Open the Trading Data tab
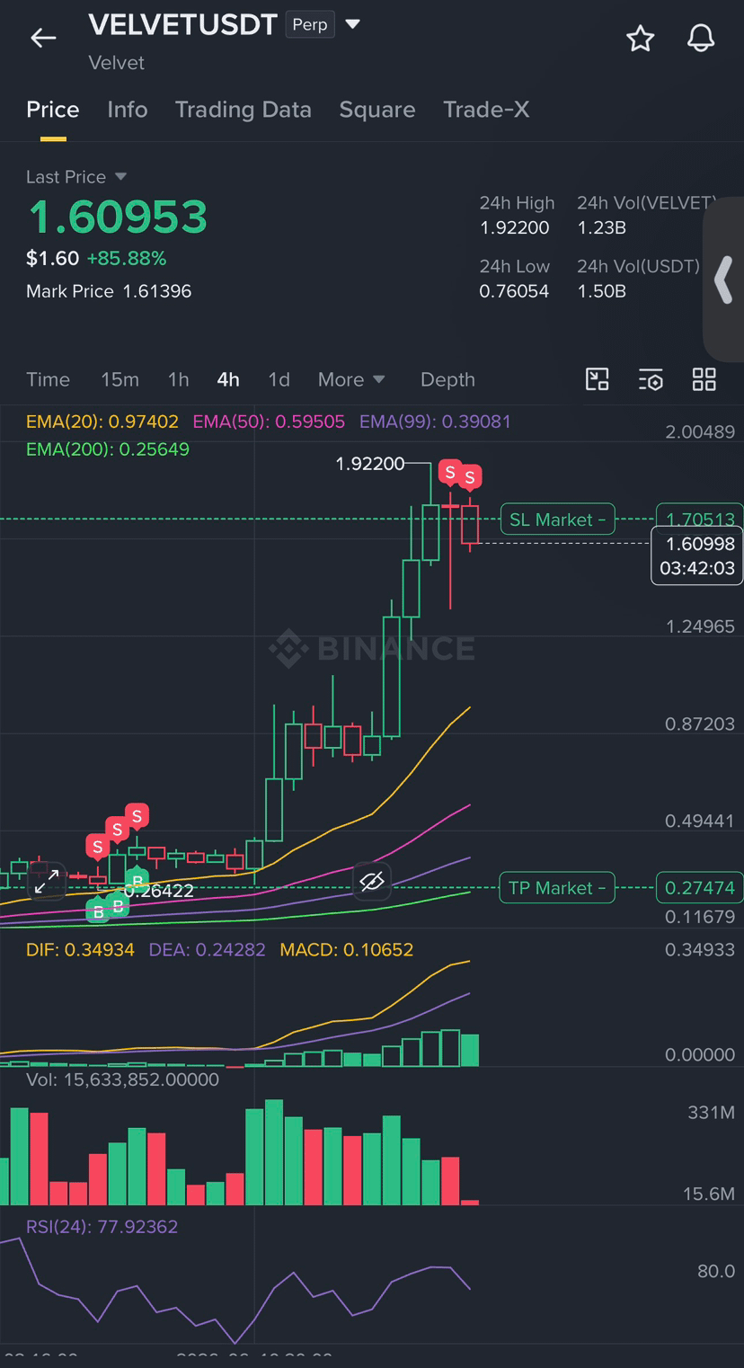The height and width of the screenshot is (1368, 744). pos(244,110)
